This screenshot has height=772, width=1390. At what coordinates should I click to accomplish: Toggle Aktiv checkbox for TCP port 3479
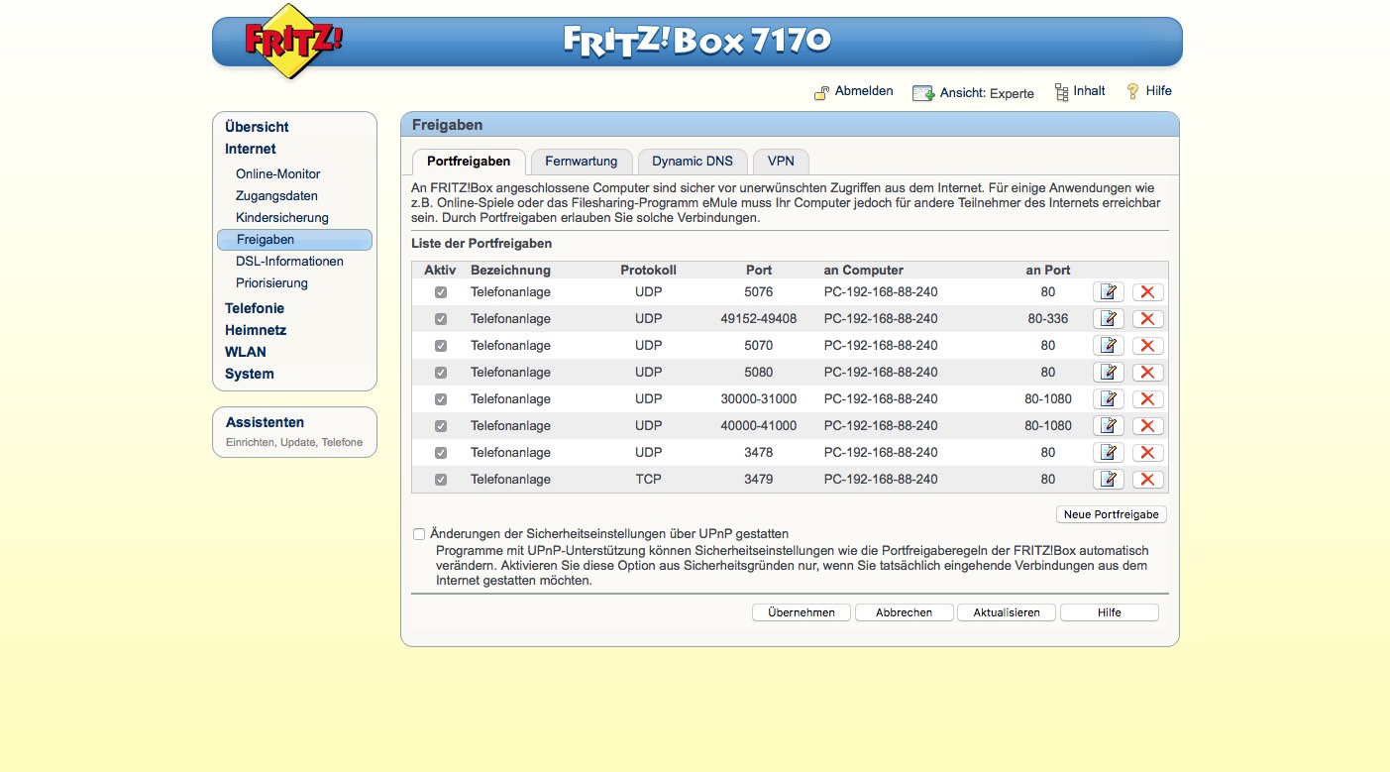(x=441, y=480)
